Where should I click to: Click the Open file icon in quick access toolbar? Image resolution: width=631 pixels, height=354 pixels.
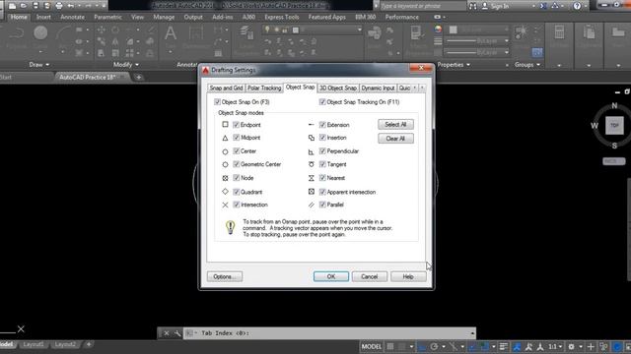[x=24, y=6]
